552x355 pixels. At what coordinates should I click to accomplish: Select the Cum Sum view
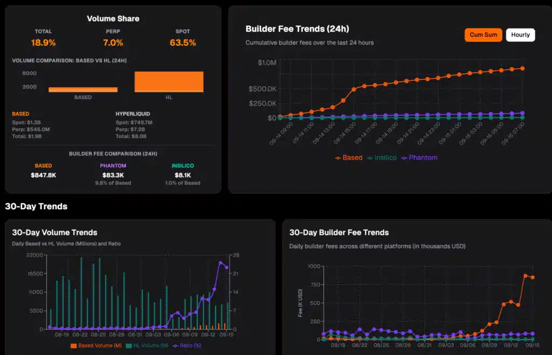coord(481,35)
